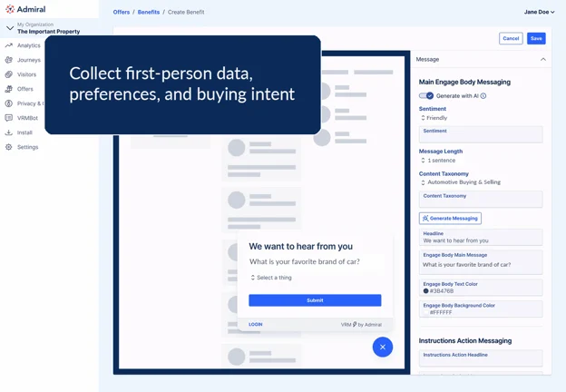Collapse the Message panel section
Image resolution: width=566 pixels, height=392 pixels.
[x=543, y=59]
